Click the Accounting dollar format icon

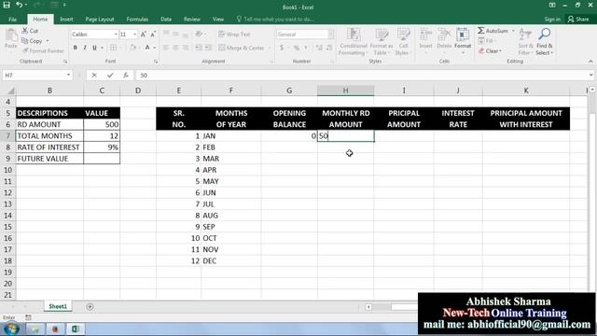[282, 48]
